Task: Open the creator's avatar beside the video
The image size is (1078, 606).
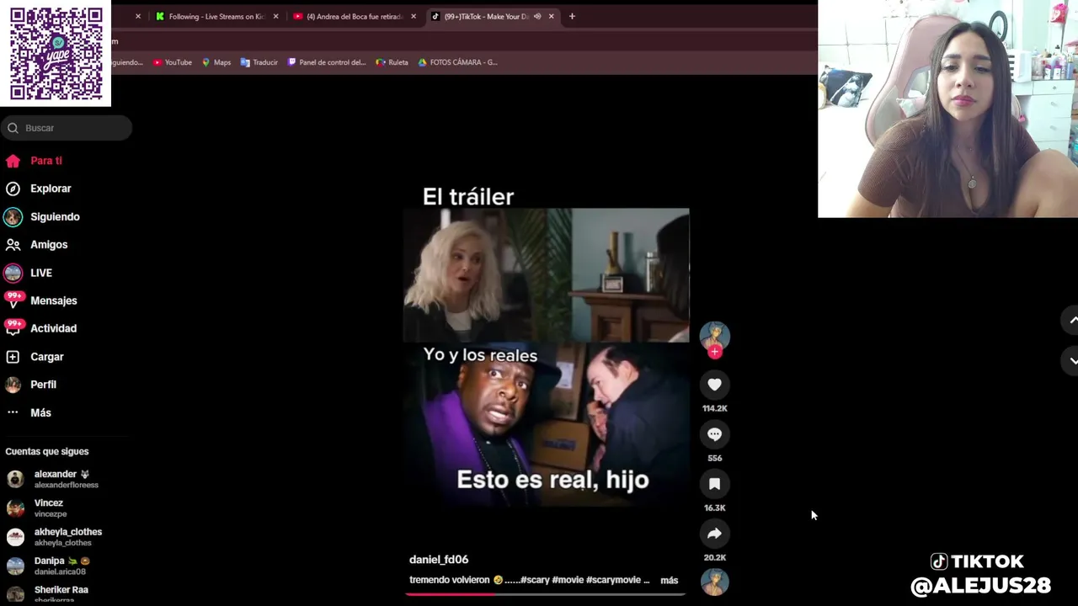Action: 714,335
